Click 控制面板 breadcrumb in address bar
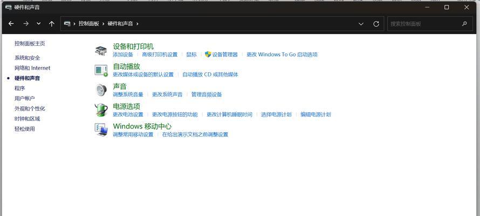Screen dimensions: 480x216 [89, 24]
